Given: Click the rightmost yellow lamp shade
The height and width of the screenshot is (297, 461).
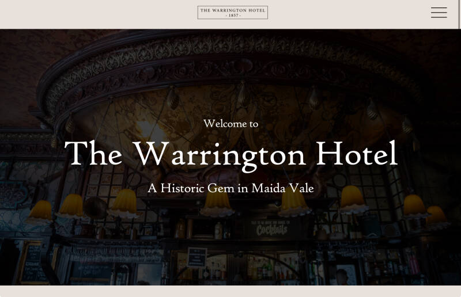Looking at the screenshot, I should pyautogui.click(x=437, y=217).
